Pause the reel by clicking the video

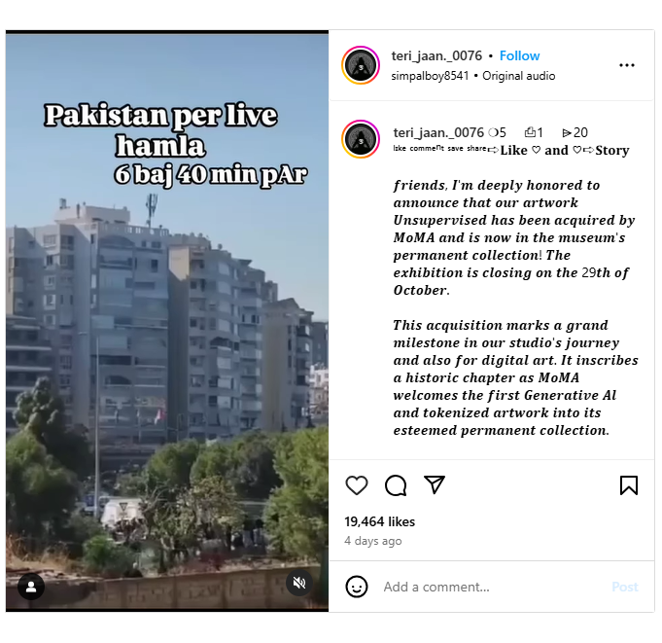click(x=167, y=323)
